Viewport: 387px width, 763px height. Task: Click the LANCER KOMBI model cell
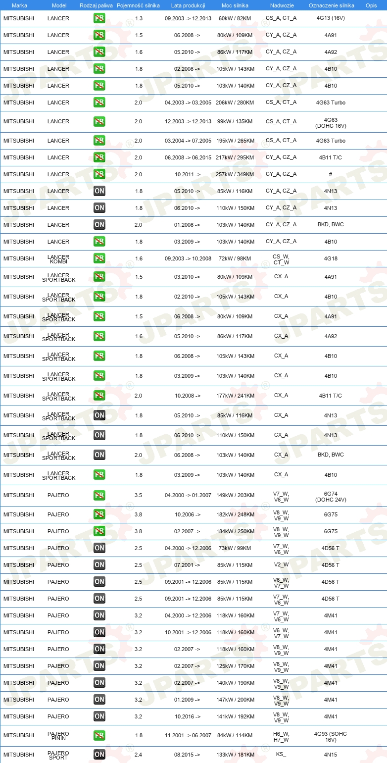58,259
